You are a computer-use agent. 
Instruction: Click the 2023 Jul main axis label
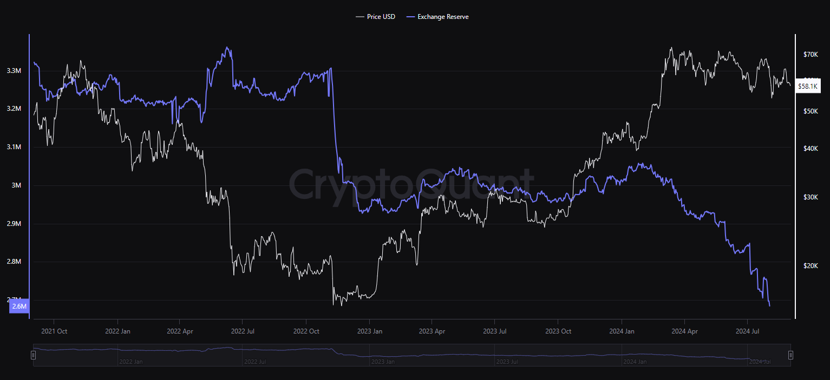tap(495, 331)
